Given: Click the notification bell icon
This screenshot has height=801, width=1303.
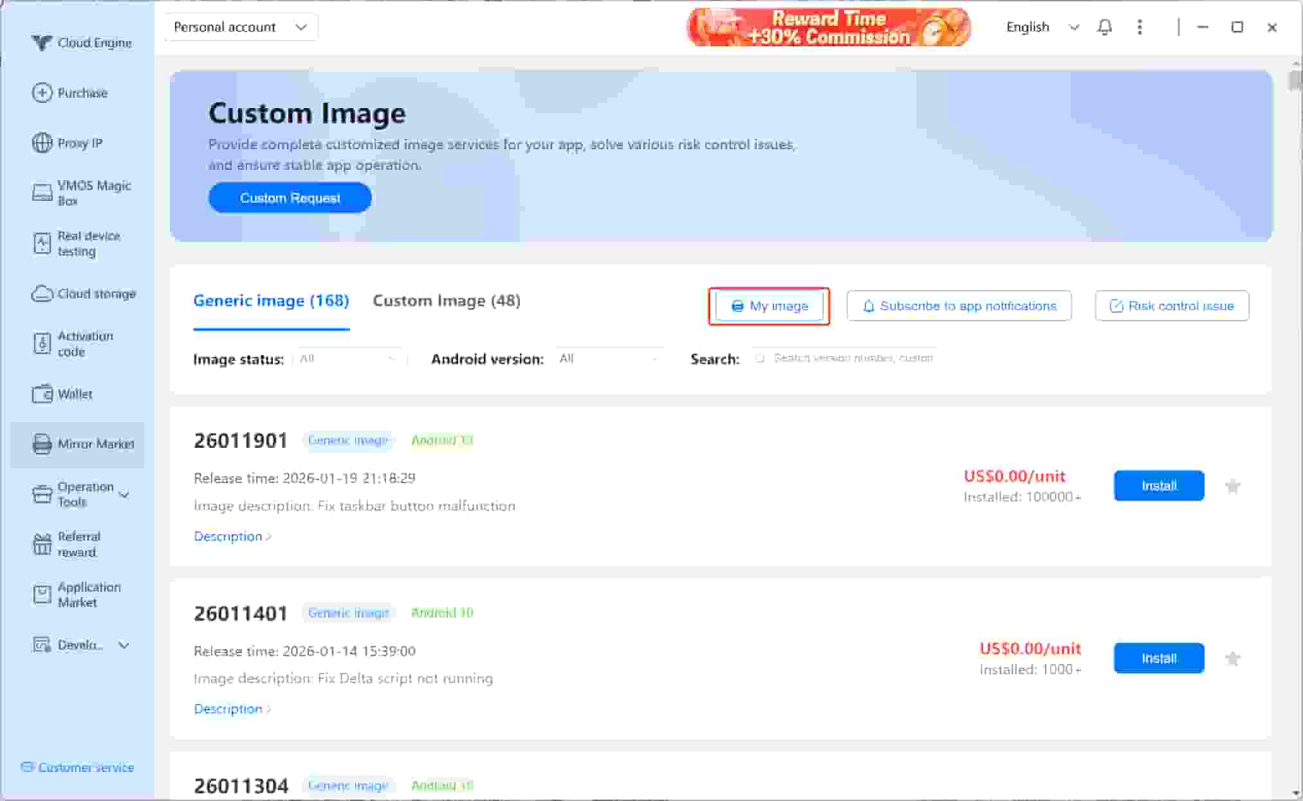Looking at the screenshot, I should pos(1104,27).
